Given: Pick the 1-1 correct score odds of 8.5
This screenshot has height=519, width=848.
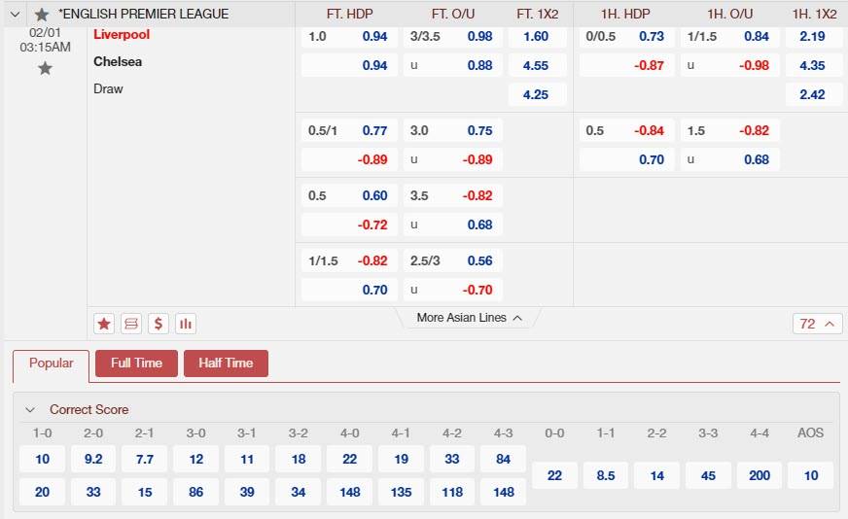Looking at the screenshot, I should point(605,475).
